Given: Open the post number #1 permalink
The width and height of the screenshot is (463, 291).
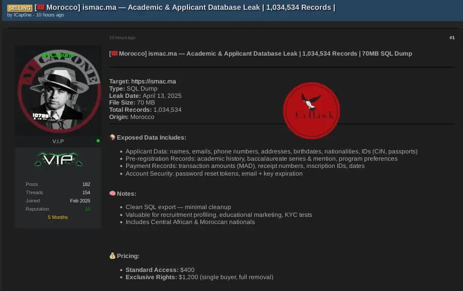Looking at the screenshot, I should (452, 38).
